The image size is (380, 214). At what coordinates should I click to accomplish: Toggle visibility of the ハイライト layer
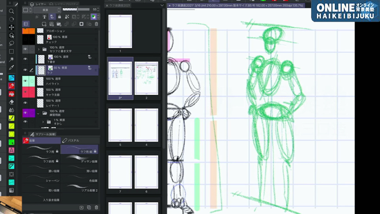tap(25, 81)
